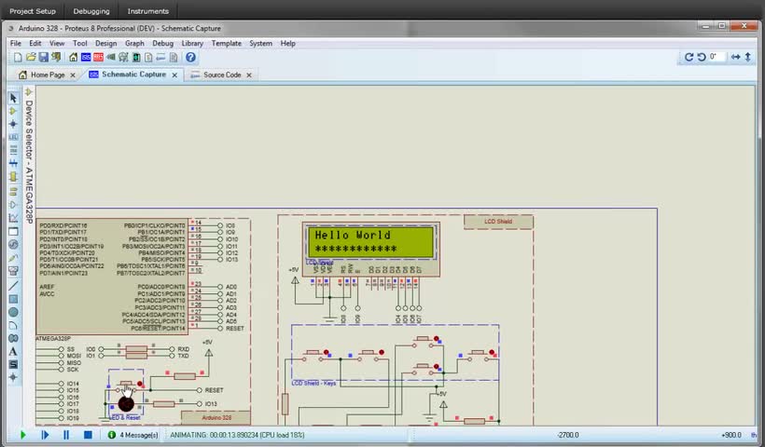Click the Save Project toolbar icon
The height and width of the screenshot is (447, 765).
pos(43,58)
